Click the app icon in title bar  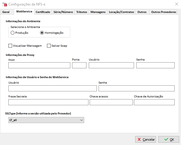tap(4, 4)
